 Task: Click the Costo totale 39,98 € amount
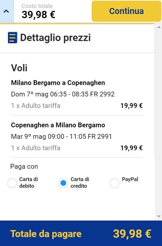click(x=39, y=15)
